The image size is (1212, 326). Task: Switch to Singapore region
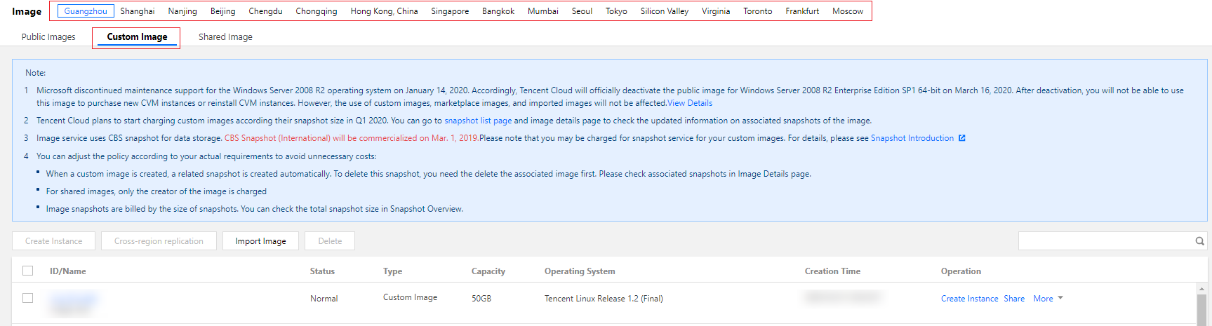tap(450, 11)
